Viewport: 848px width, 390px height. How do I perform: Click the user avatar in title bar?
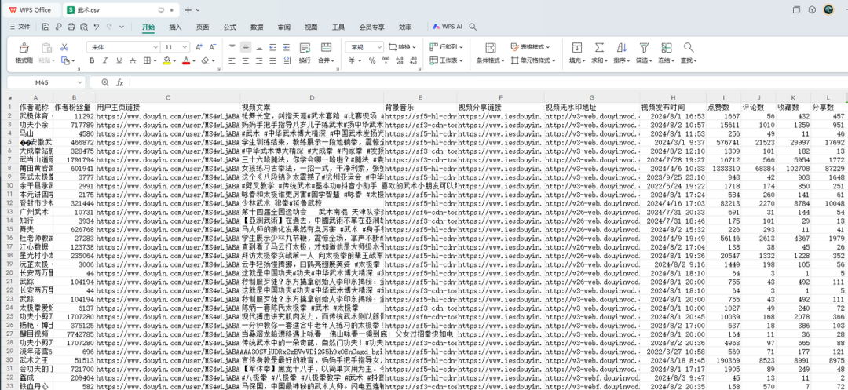click(828, 9)
